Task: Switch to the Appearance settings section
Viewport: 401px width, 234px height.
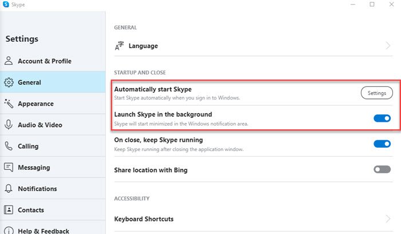Action: coord(36,104)
